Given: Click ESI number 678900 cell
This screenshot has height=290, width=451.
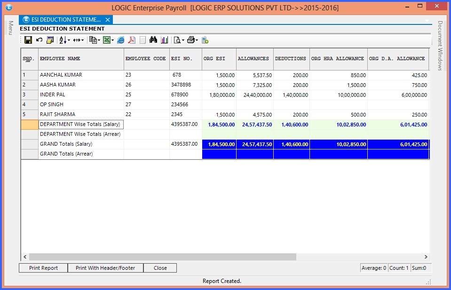Looking at the screenshot, I should pos(186,94).
